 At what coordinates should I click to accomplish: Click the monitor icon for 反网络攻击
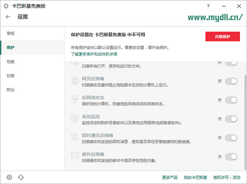75,99
